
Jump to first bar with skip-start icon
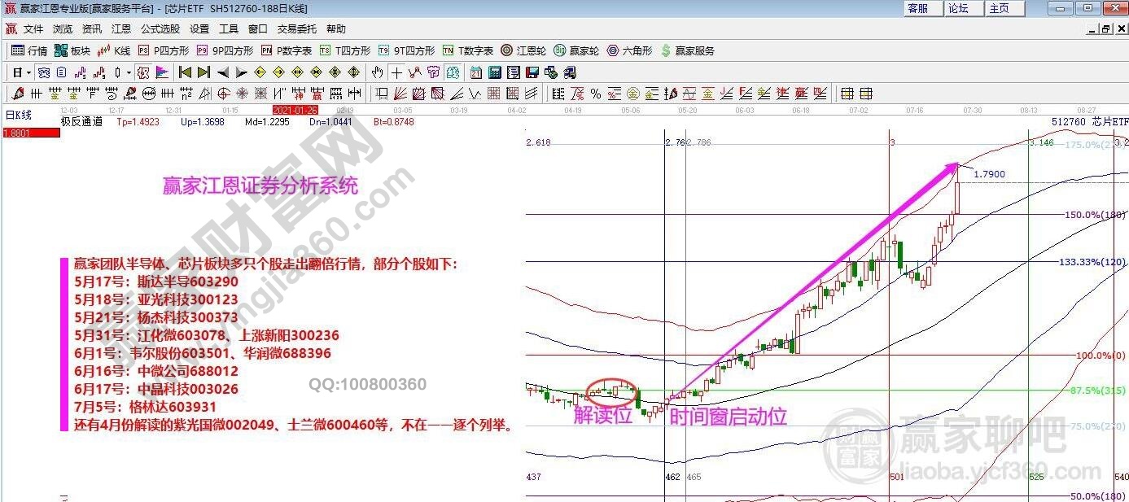186,72
